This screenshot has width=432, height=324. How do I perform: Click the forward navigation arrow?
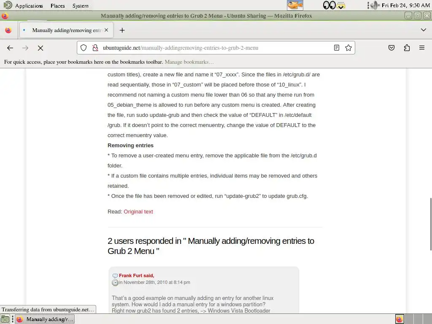(x=25, y=48)
